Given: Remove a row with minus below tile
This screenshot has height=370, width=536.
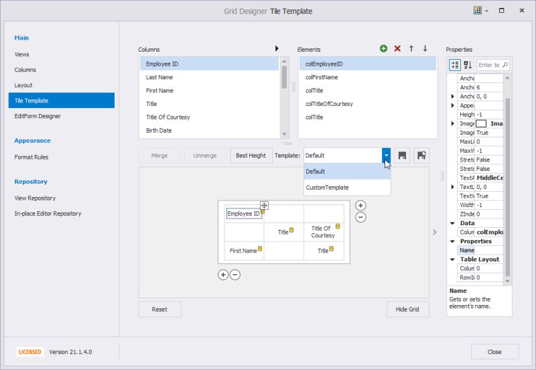Looking at the screenshot, I should click(235, 275).
